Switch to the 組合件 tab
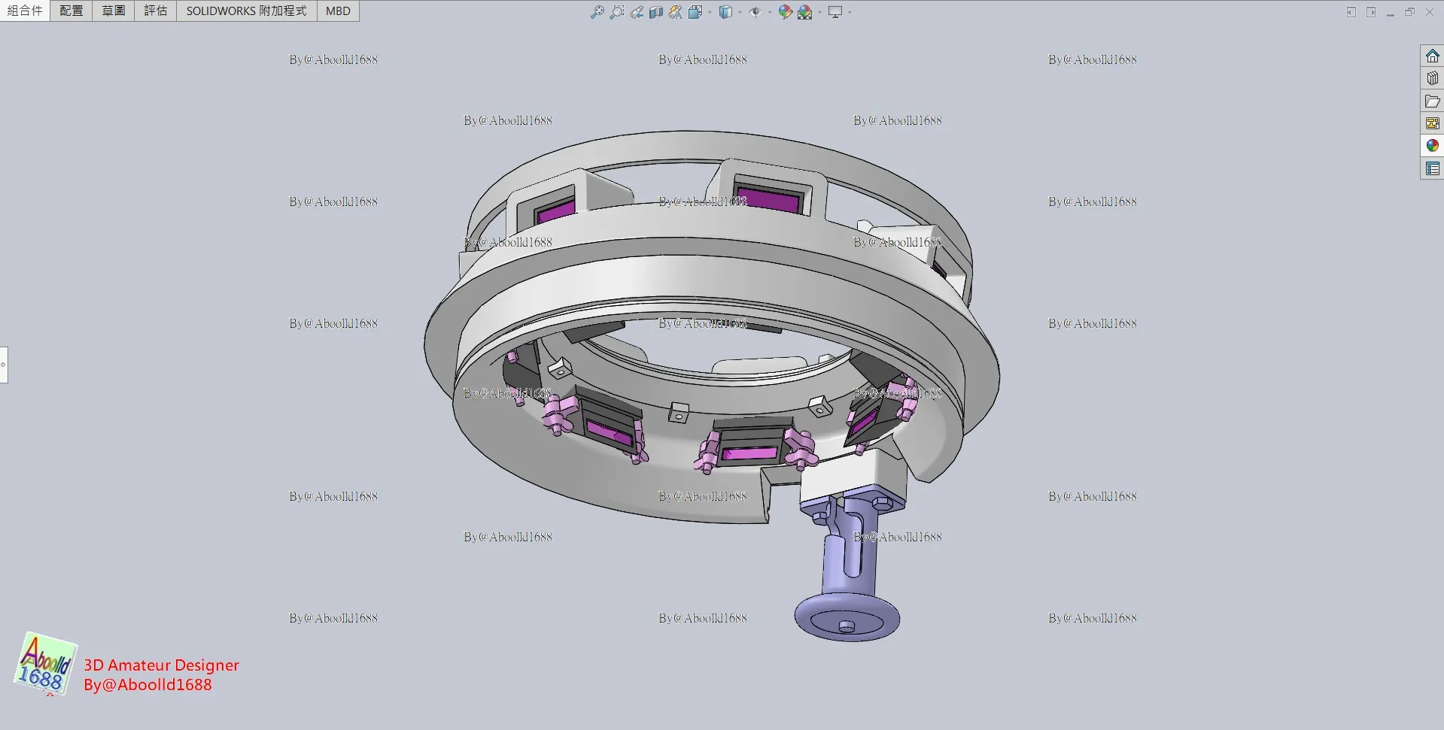The image size is (1444, 730). pyautogui.click(x=25, y=11)
